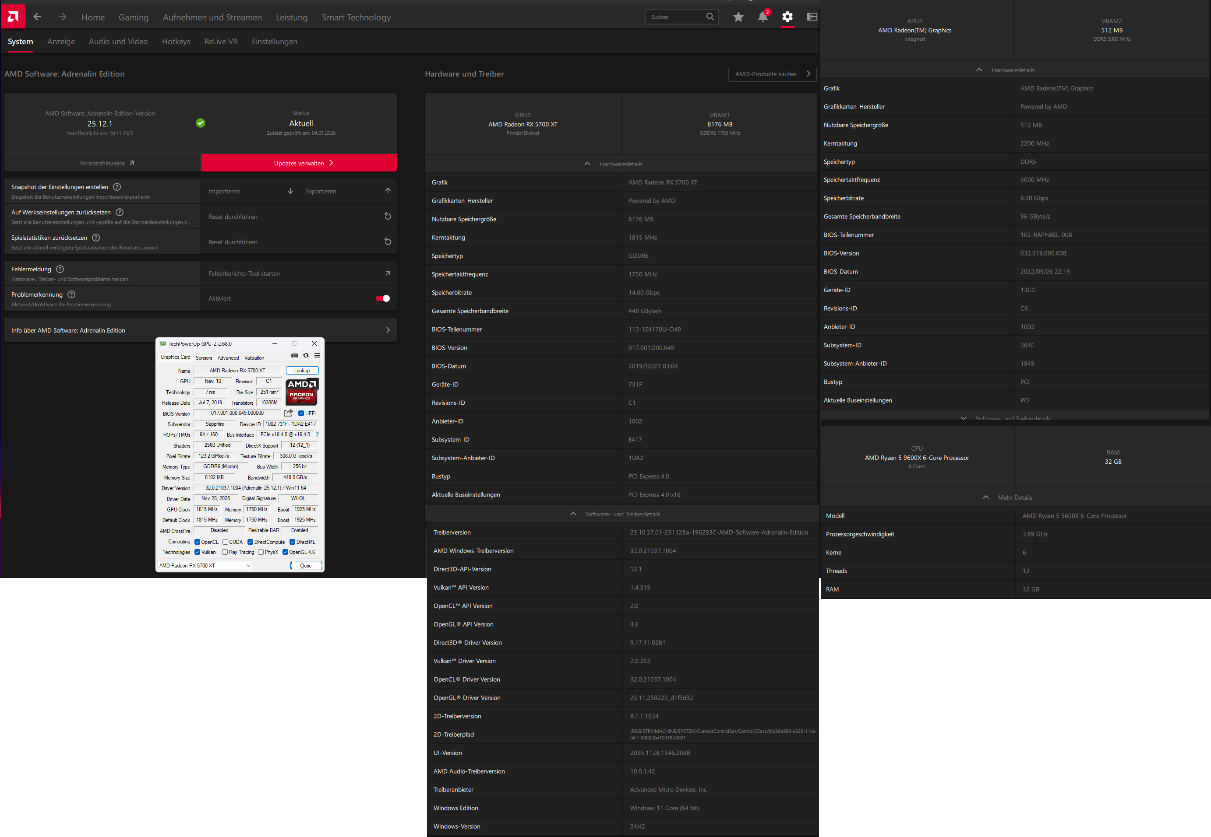Go back with the left arrow
The image size is (1211, 837).
(37, 17)
